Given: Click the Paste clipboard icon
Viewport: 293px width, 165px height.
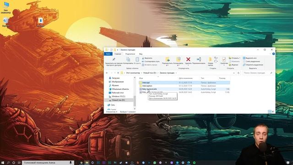Looking at the screenshot, I should click(137, 59).
